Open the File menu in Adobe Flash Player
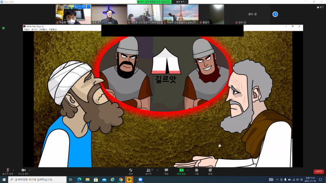Image resolution: width=326 pixels, height=183 pixels. tap(26, 29)
